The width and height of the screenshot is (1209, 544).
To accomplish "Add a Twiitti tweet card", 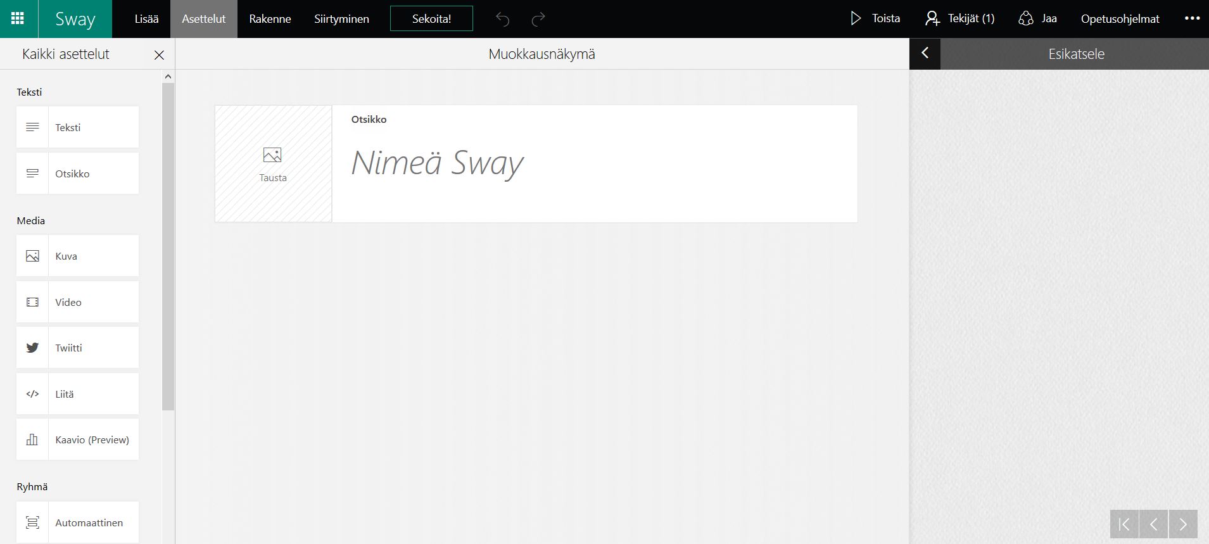I will (77, 348).
